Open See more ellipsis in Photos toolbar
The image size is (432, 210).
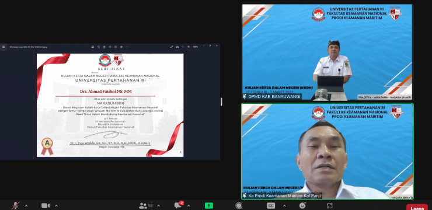tap(127, 47)
